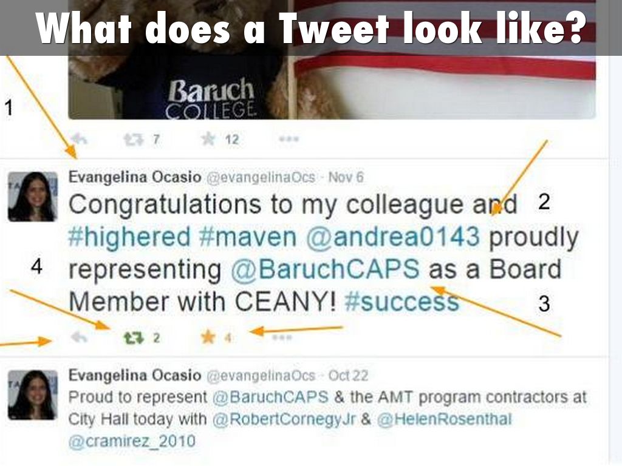622x466 pixels.
Task: Open the #success hashtag
Action: tap(402, 302)
